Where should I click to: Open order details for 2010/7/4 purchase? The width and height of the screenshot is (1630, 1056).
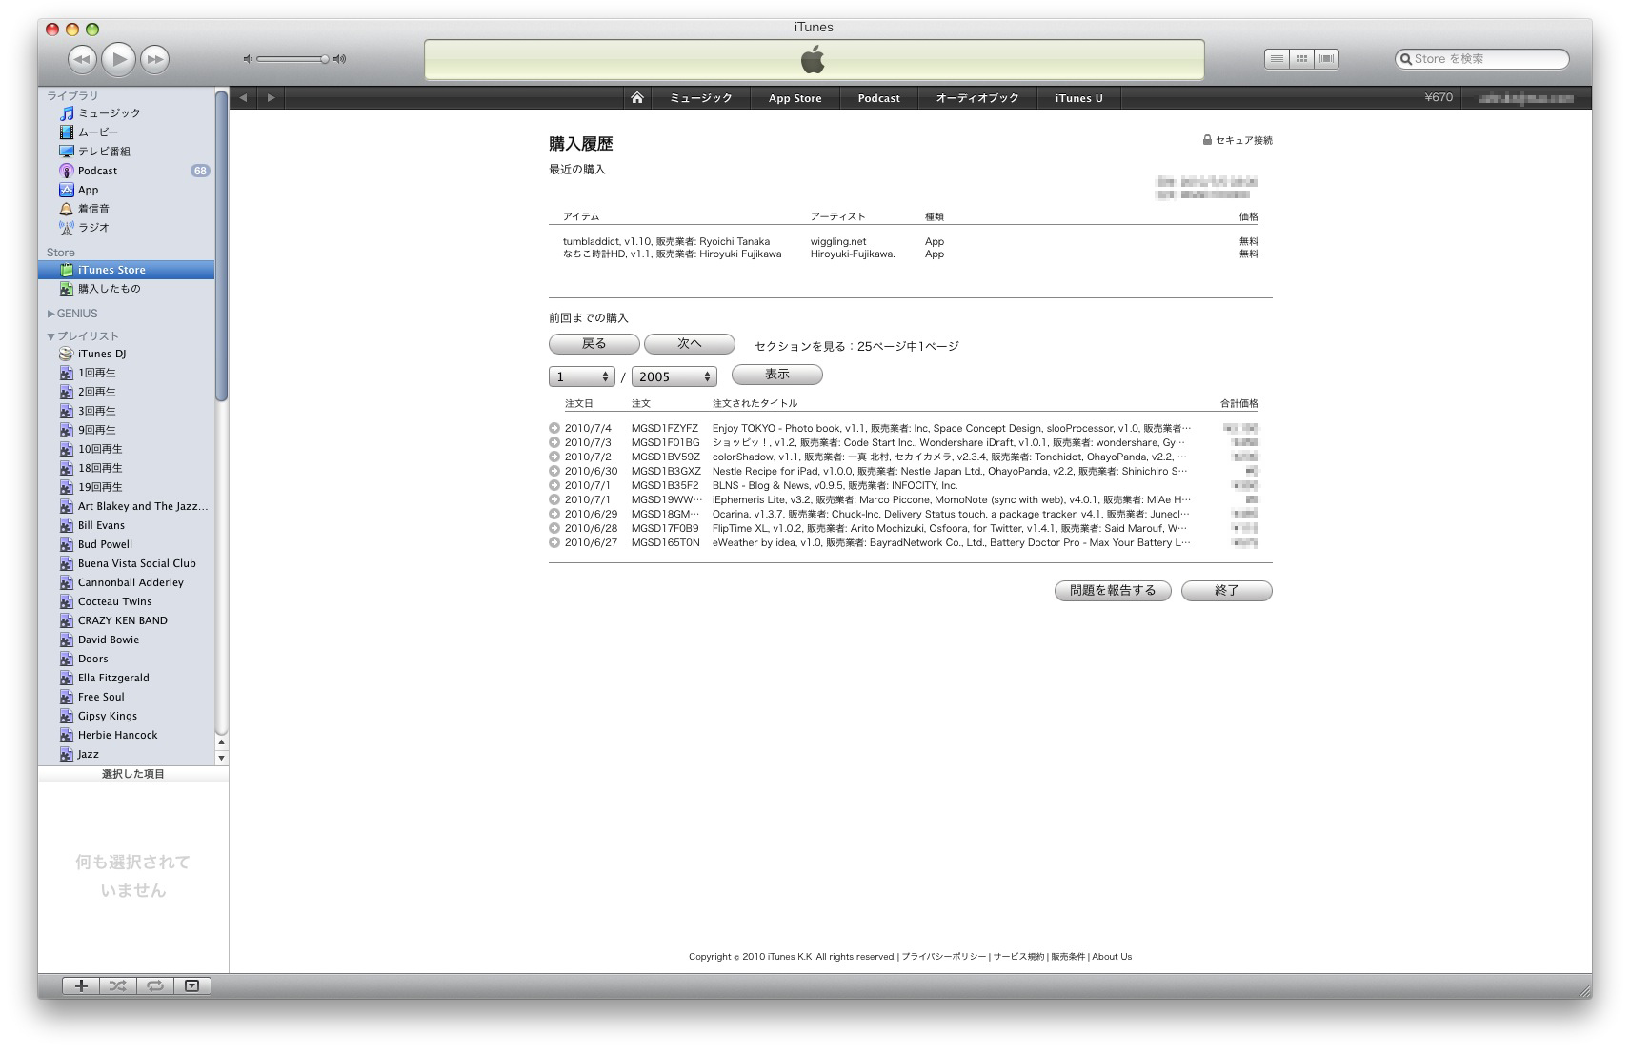click(x=554, y=429)
